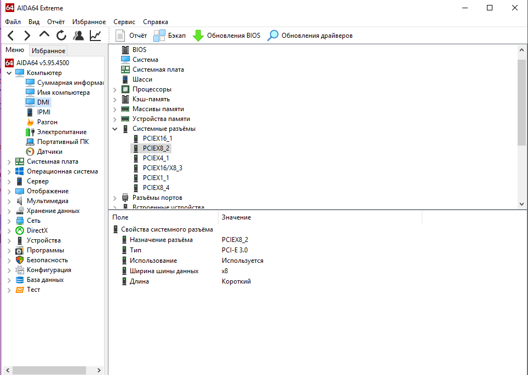Expand Системная плата in the left tree
Image resolution: width=528 pixels, height=375 pixels.
pos(9,162)
